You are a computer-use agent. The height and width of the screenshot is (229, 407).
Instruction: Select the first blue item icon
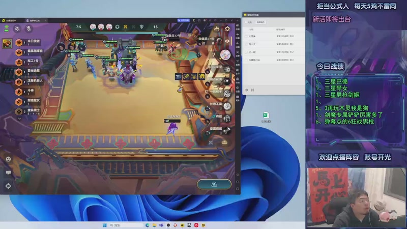point(179,77)
